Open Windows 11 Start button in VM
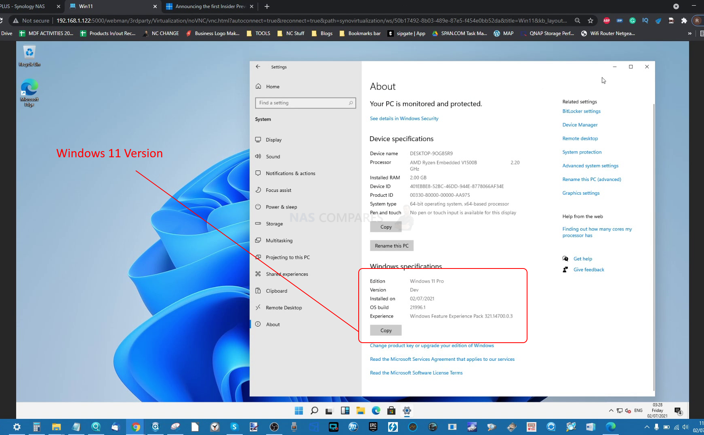This screenshot has height=435, width=704. coord(299,411)
